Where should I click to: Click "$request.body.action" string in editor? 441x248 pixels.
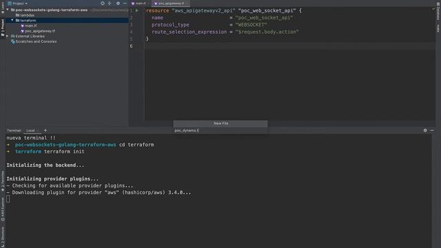click(x=267, y=32)
